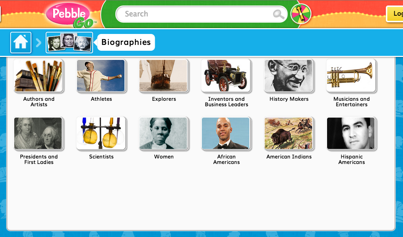Select the Musicians and Entertainers trumpet image
403x237 pixels.
pos(351,76)
